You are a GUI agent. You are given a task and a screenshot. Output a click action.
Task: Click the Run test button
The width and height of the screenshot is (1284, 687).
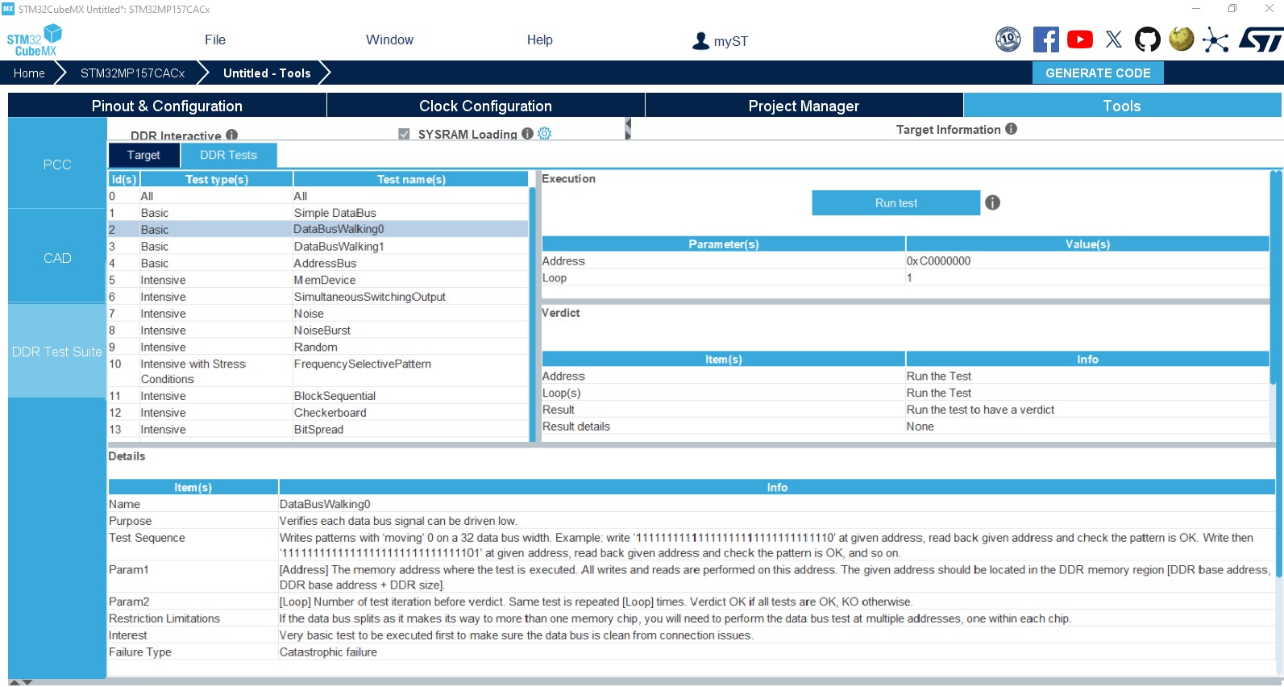896,203
